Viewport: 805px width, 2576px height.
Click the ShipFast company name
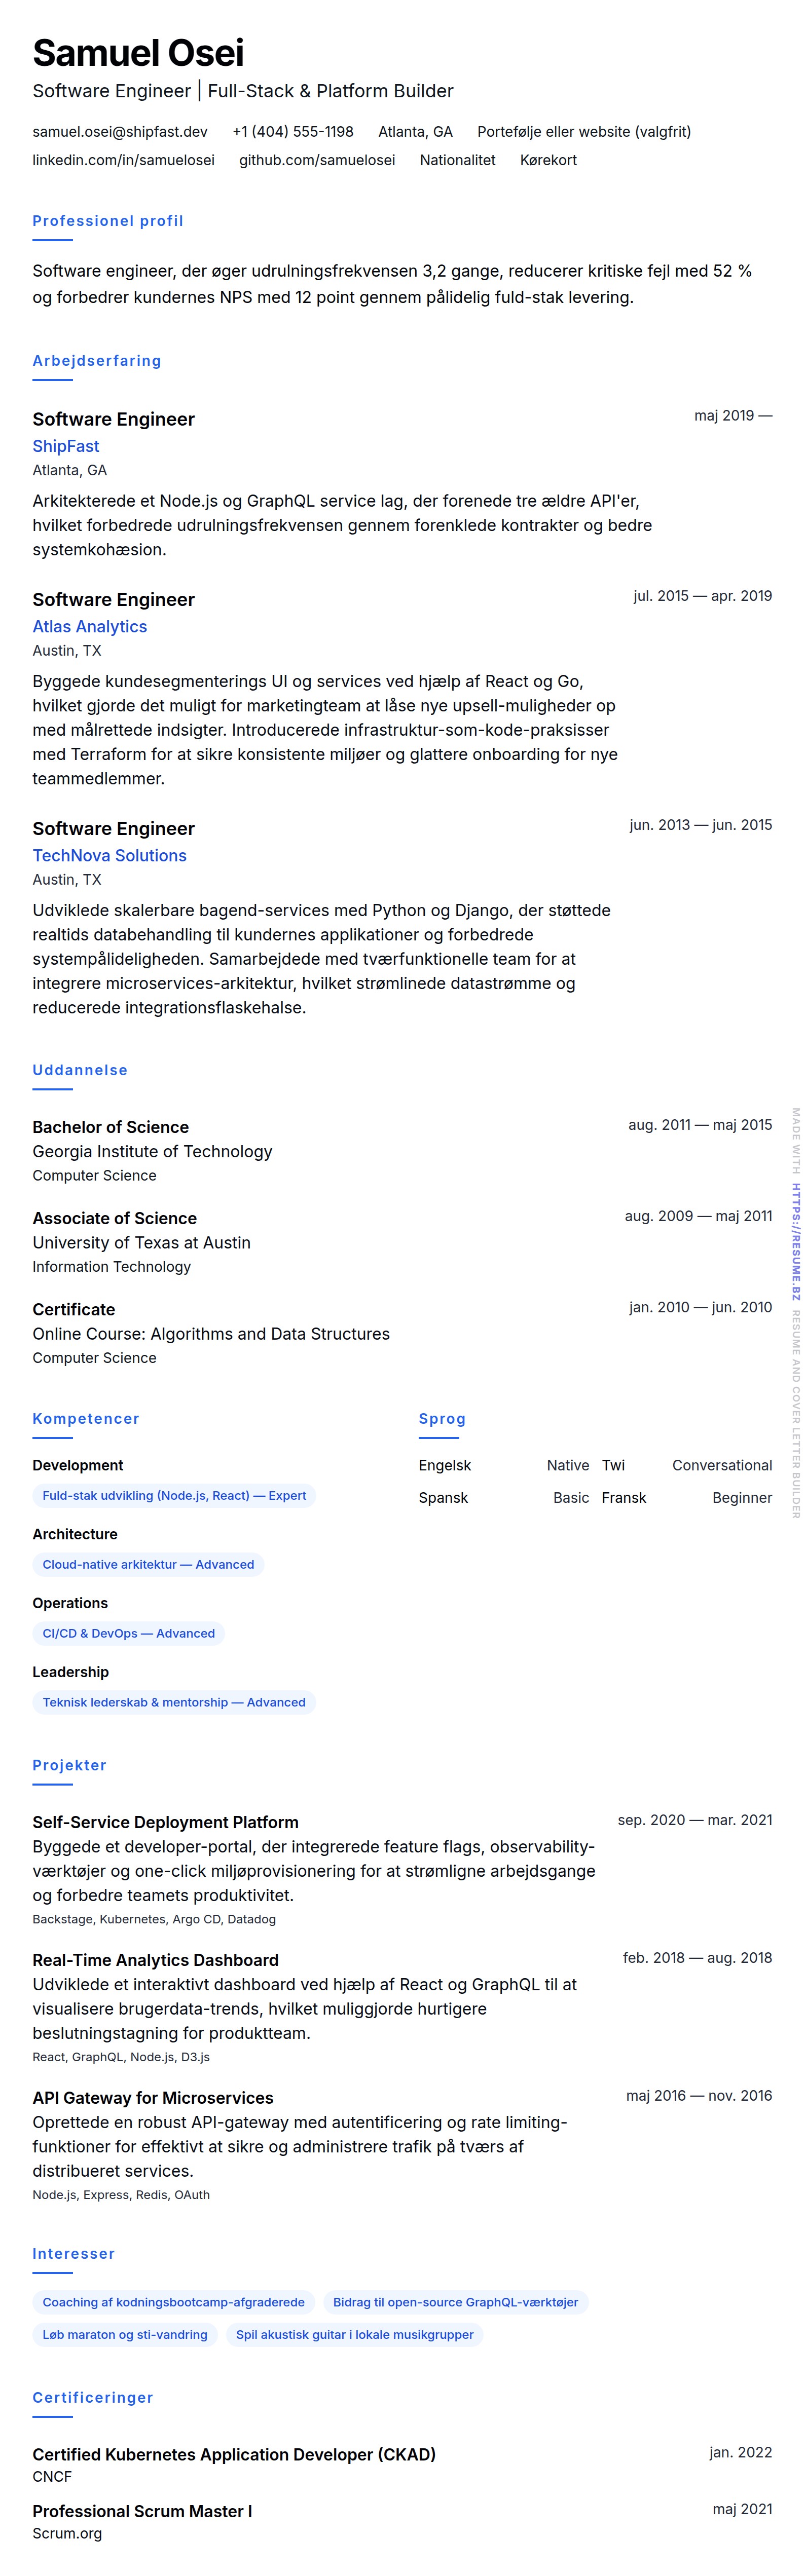[x=66, y=446]
